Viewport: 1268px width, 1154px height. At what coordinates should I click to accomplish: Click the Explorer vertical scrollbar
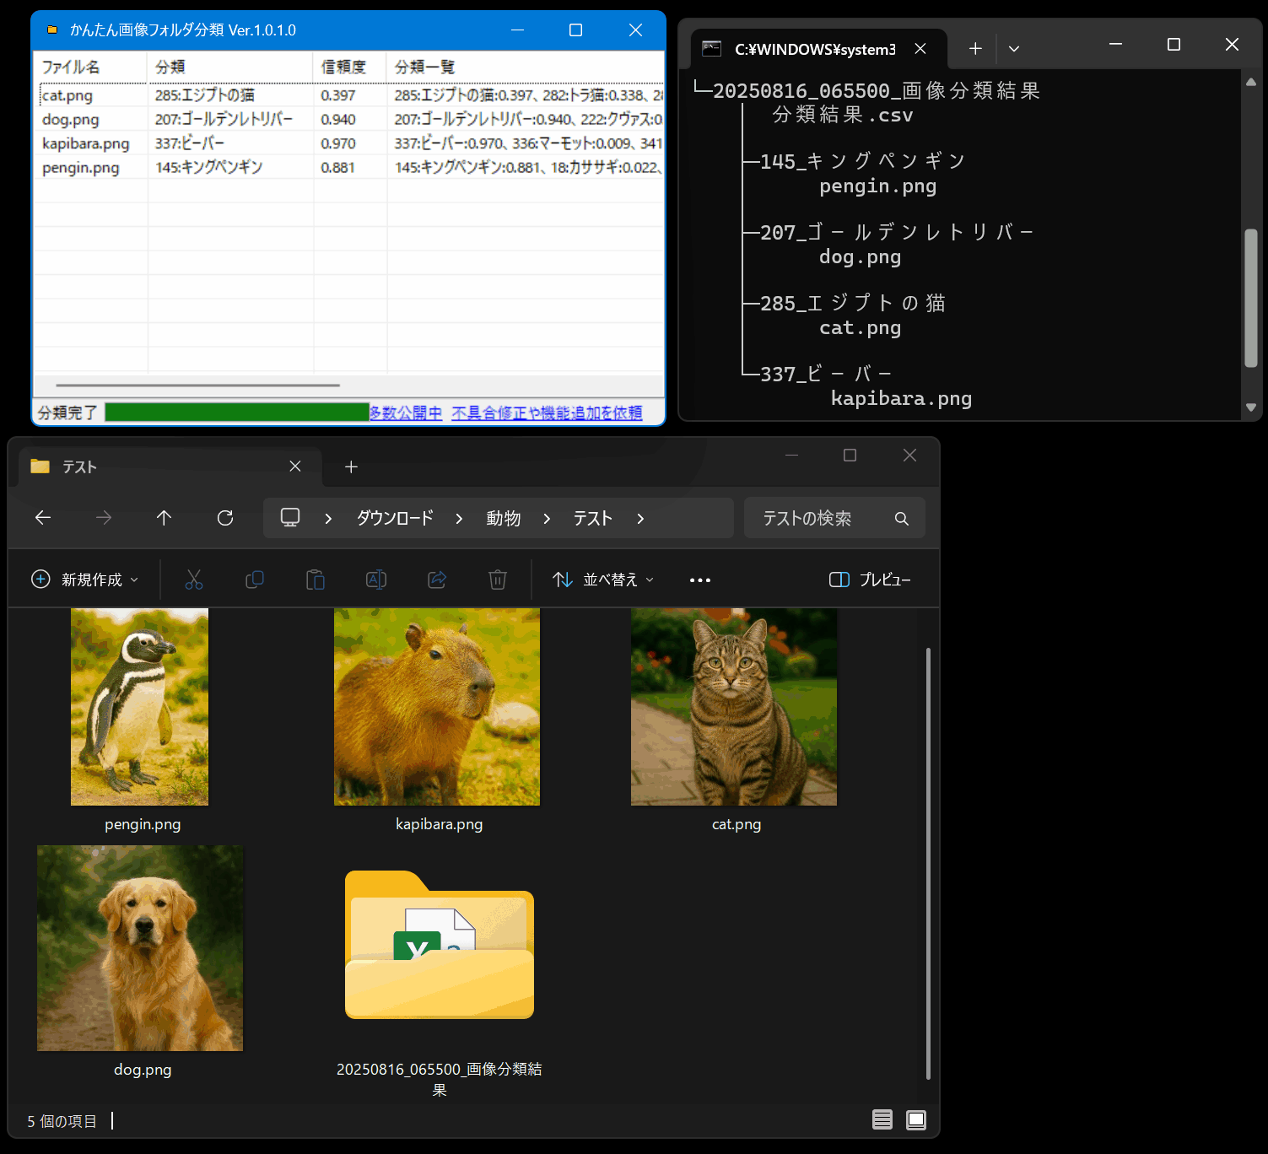tap(928, 863)
